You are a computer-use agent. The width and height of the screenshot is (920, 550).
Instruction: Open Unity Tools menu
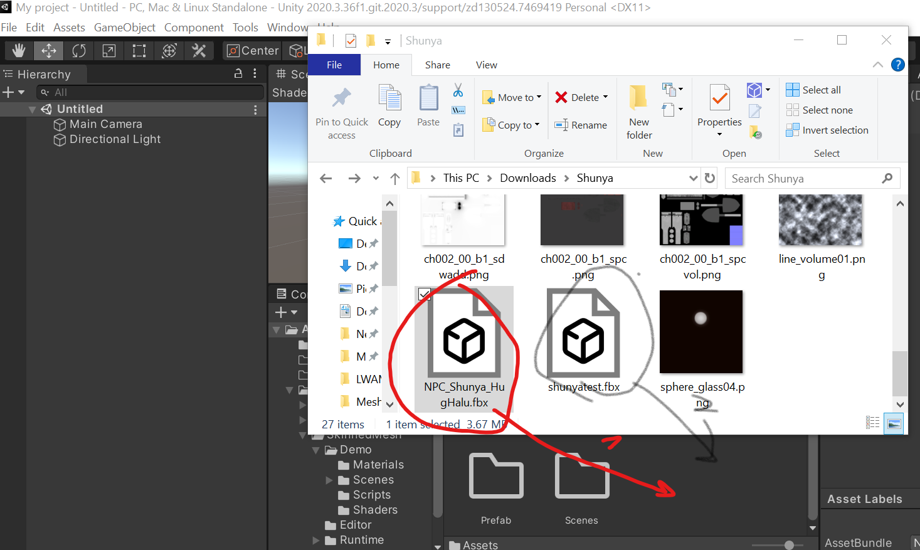coord(245,28)
